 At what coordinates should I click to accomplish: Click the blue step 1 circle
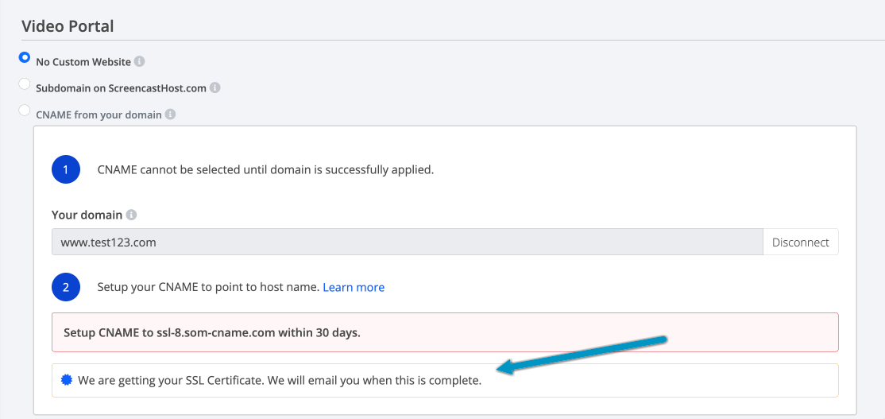[x=65, y=169]
